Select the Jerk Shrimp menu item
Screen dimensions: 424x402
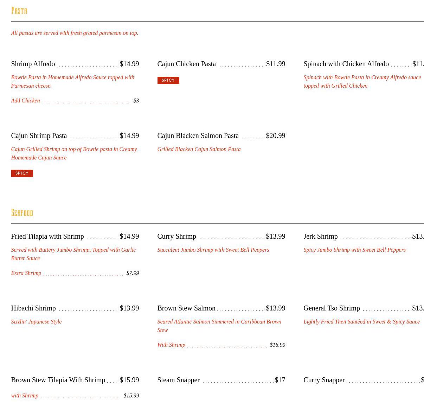(x=320, y=236)
